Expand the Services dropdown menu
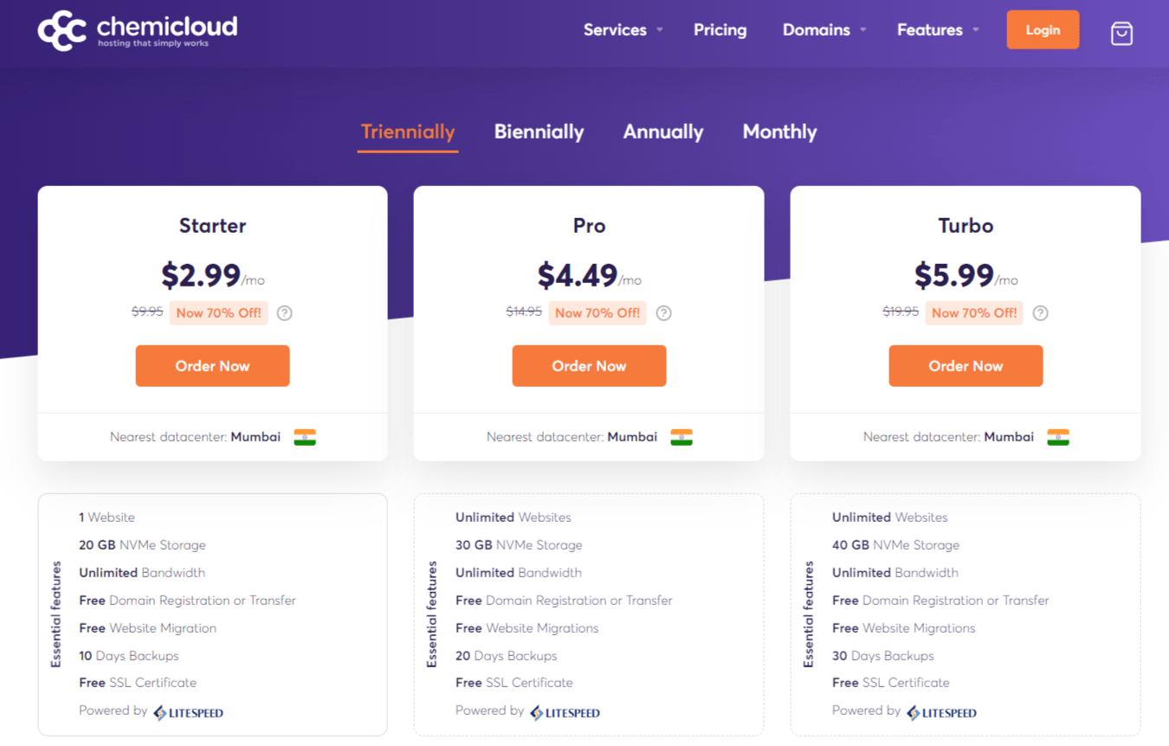Screen dimensions: 1169x746 coord(623,29)
